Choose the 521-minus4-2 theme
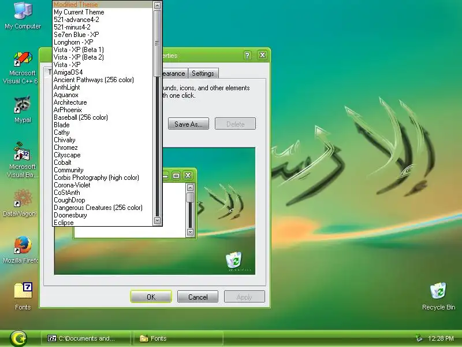 [x=103, y=27]
